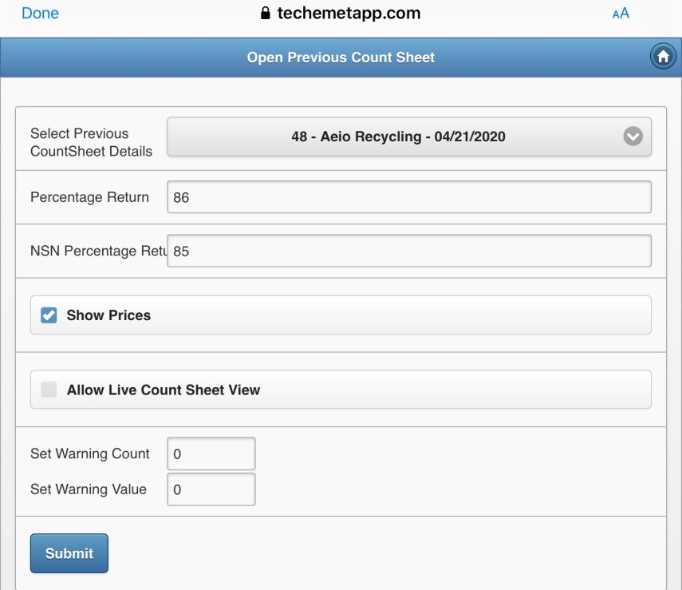Click the Percentage Return field showing 86
Image resolution: width=682 pixels, height=590 pixels.
(408, 197)
